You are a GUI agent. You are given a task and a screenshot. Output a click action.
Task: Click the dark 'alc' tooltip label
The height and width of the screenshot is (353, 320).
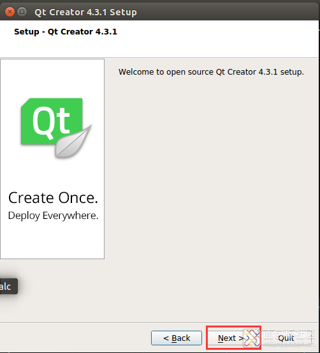8,287
